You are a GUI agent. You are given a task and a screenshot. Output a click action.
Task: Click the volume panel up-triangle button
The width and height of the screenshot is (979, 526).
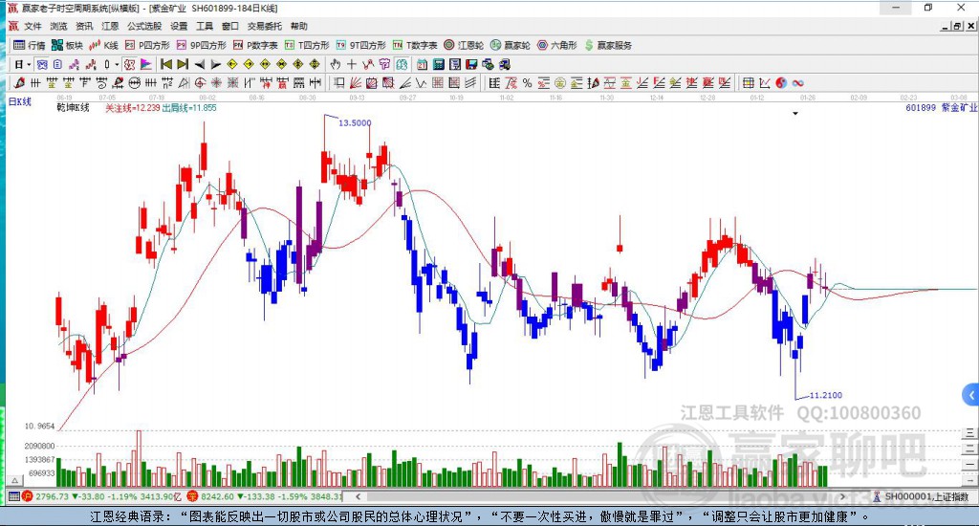click(15, 481)
